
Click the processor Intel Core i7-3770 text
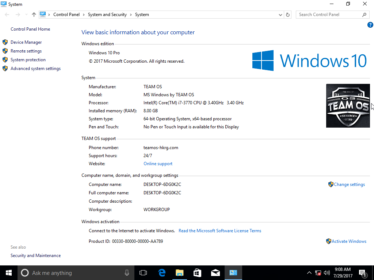click(194, 103)
